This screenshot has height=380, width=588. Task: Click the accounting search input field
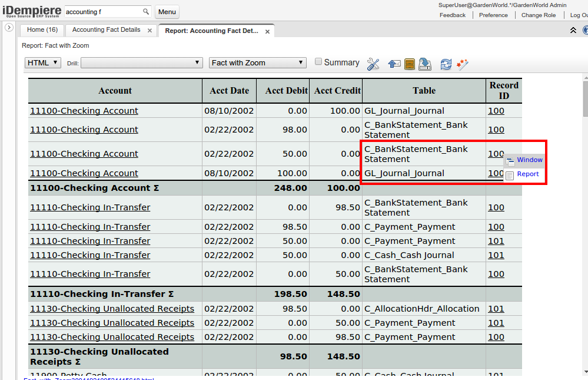[x=103, y=12]
